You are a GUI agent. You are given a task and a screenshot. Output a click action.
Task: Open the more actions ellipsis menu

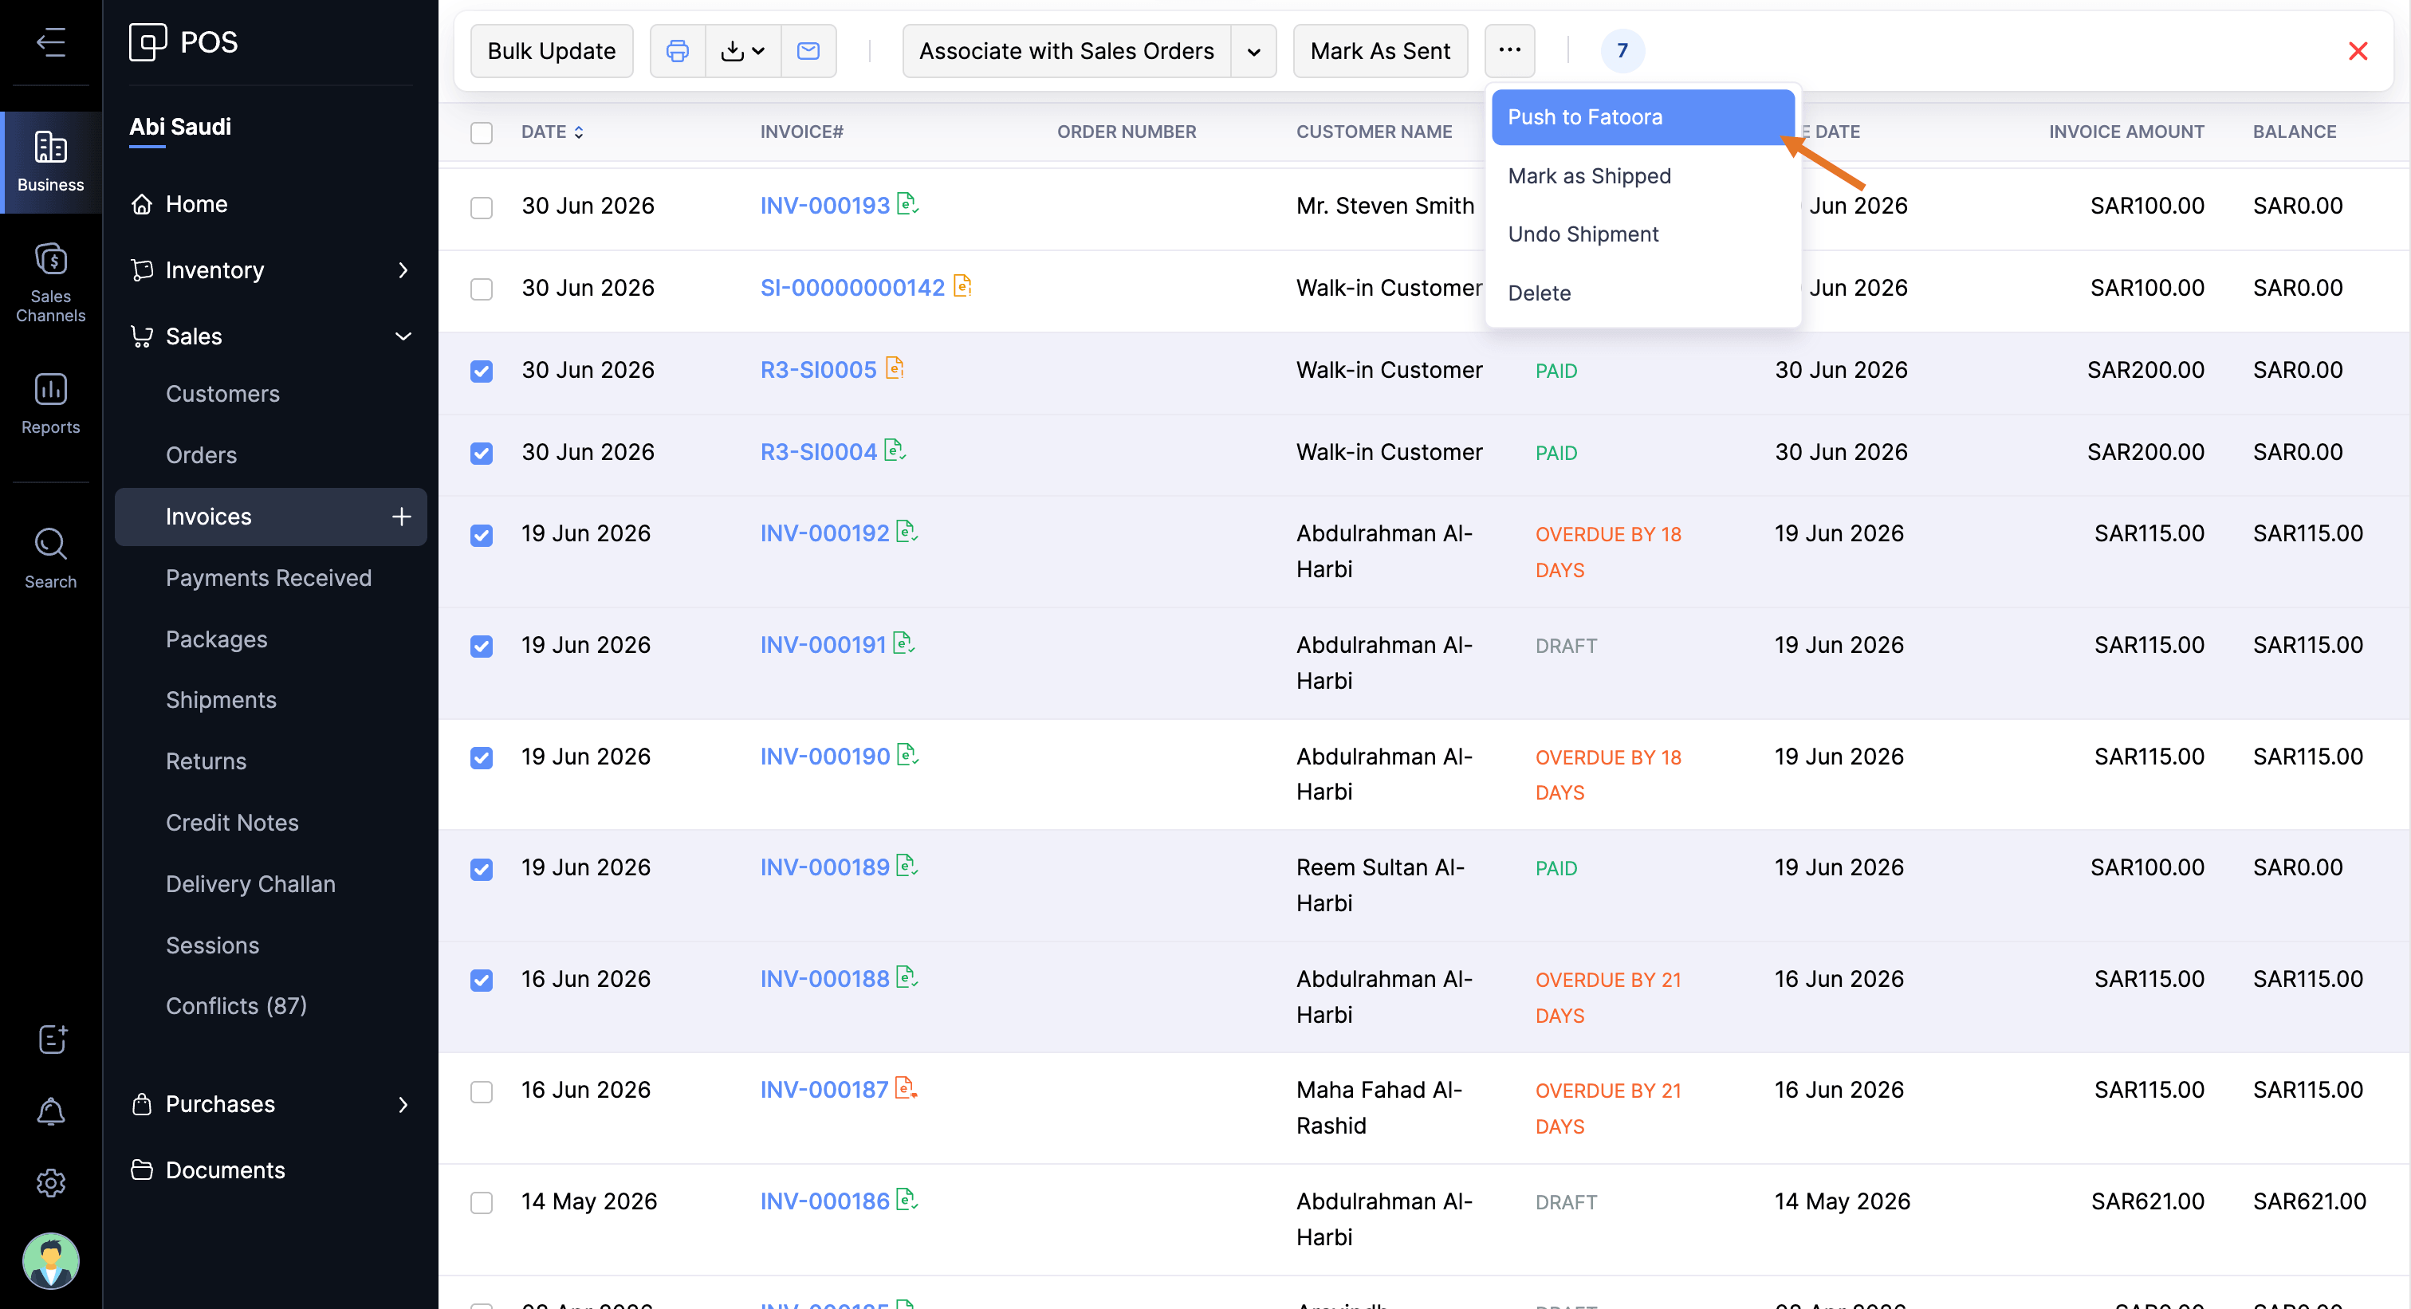[1510, 50]
